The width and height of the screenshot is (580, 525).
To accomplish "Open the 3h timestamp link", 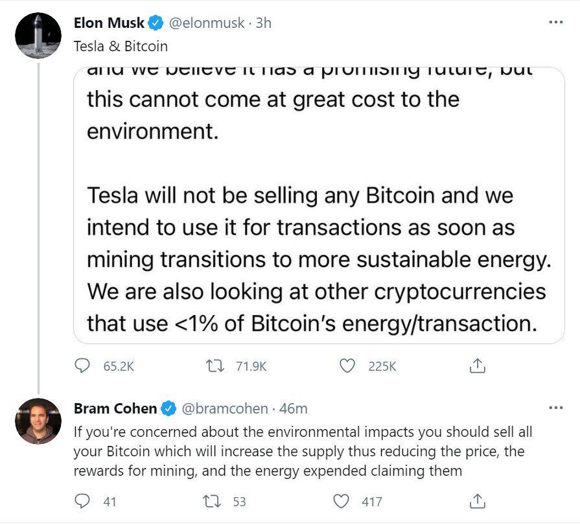I will click(264, 23).
